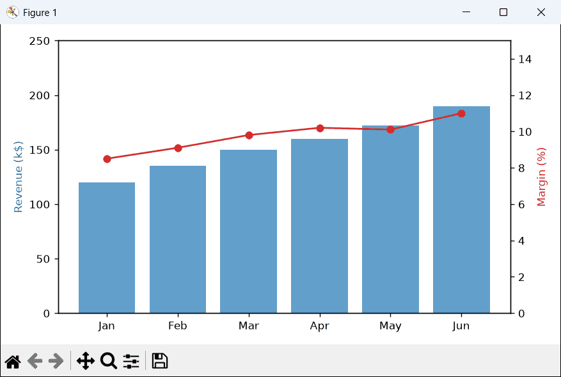
Task: Click the red margin marker above Feb
Action: point(178,148)
